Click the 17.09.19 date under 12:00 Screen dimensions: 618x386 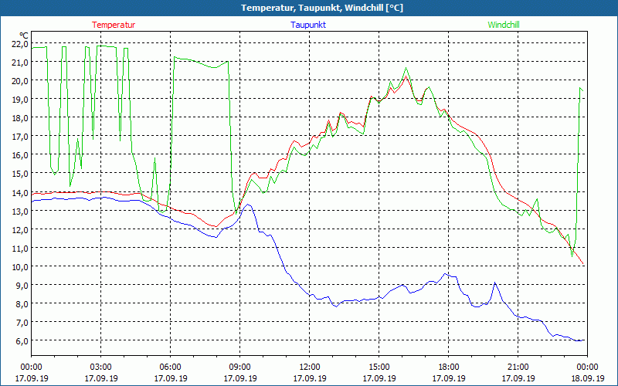coord(310,378)
